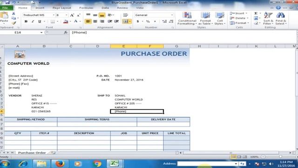Open Sort & Filter menu
The image size is (298, 168).
[268, 18]
